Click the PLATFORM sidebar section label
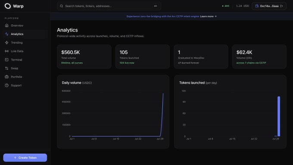The width and height of the screenshot is (293, 165). tap(12, 19)
